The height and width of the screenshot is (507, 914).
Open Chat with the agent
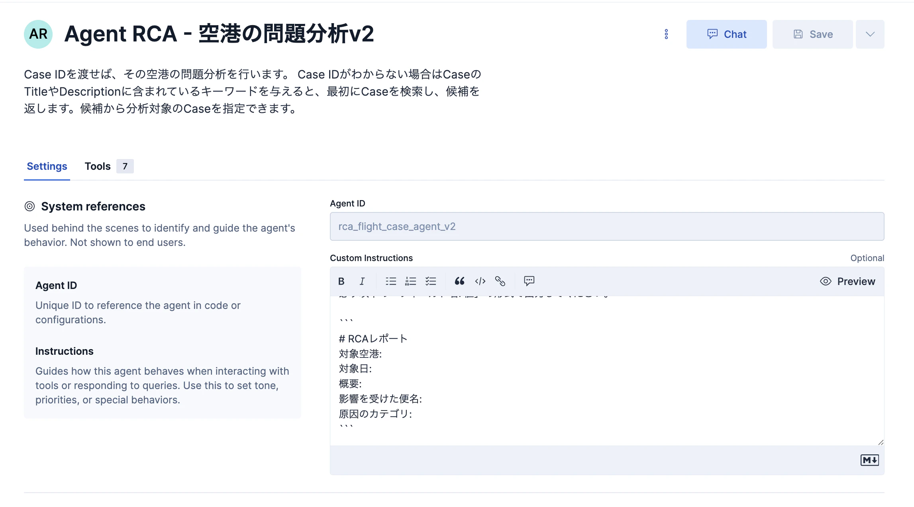pos(726,34)
